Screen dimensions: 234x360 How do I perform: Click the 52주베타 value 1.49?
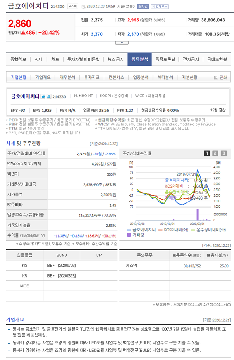(x=113, y=205)
